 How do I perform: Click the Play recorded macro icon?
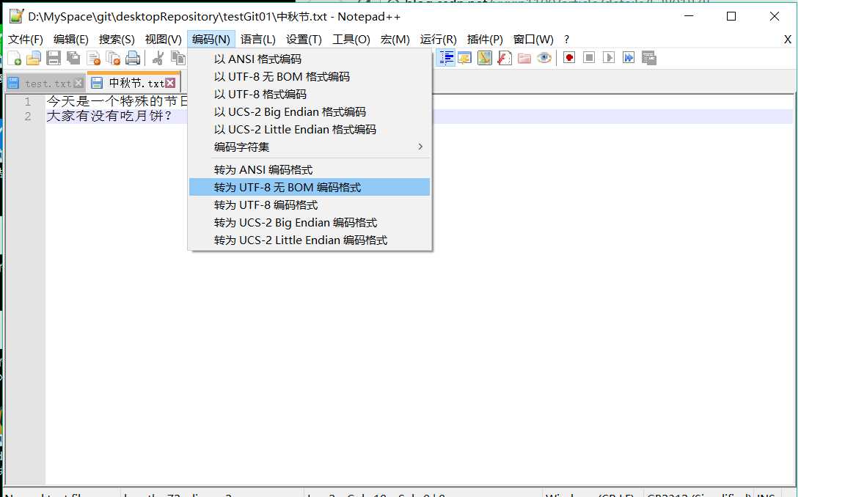[x=609, y=58]
